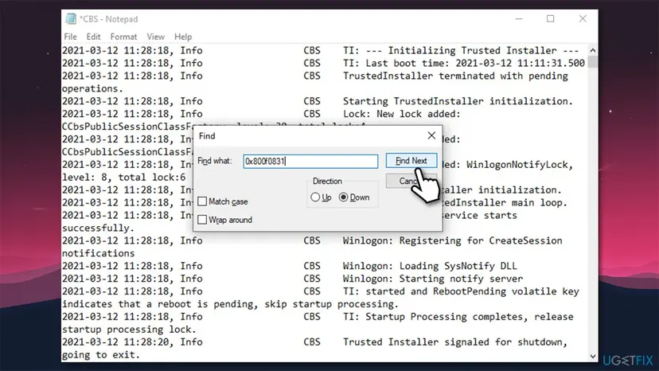Image resolution: width=659 pixels, height=371 pixels.
Task: Open the File menu
Action: [x=70, y=37]
